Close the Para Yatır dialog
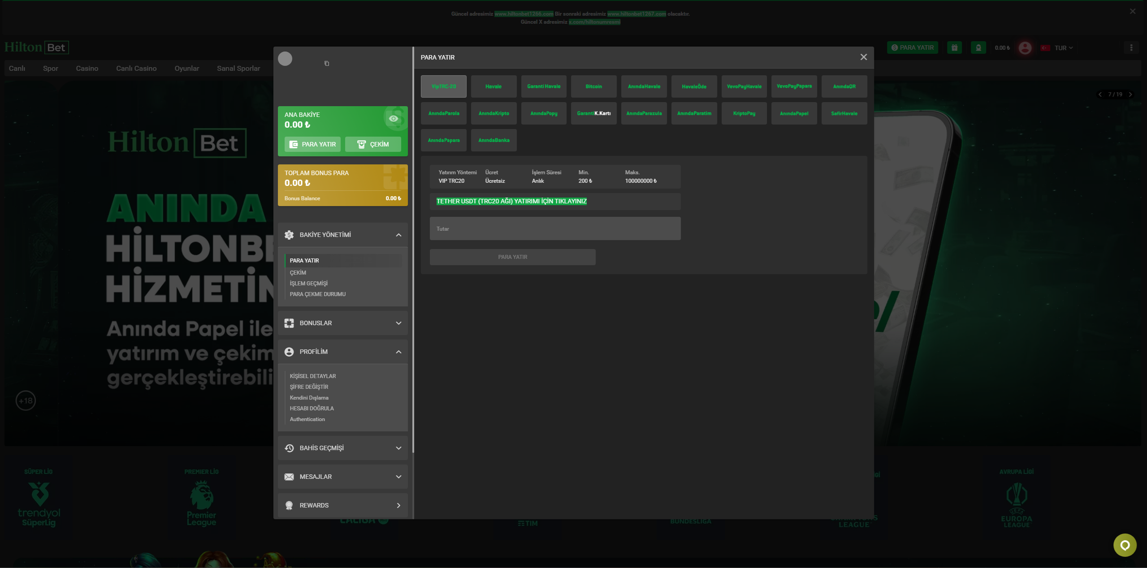 [x=864, y=57]
